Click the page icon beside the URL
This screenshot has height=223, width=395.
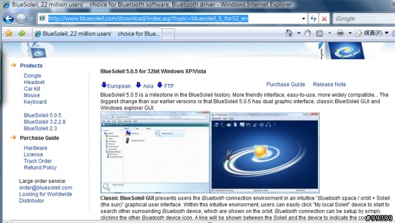43,19
